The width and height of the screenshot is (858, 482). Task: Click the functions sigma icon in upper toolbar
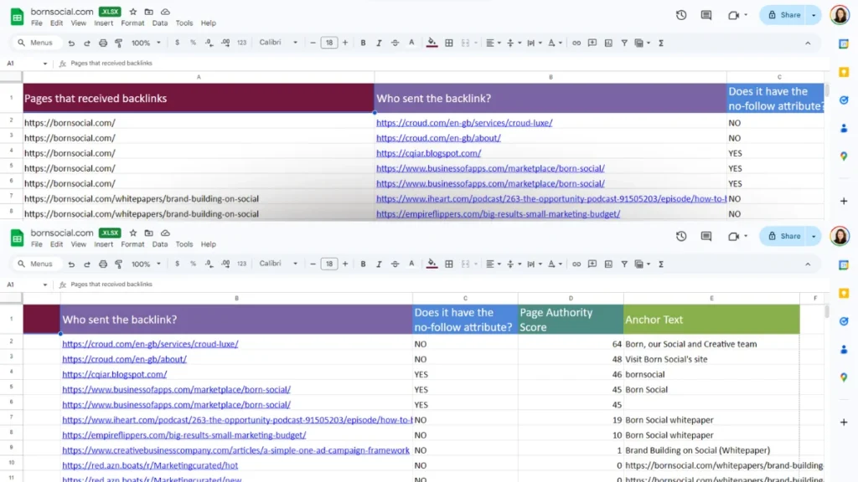pyautogui.click(x=661, y=43)
